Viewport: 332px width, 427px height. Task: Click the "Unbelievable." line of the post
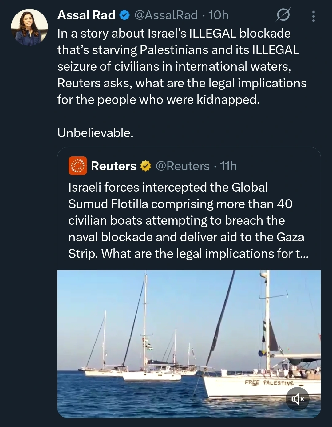point(95,133)
